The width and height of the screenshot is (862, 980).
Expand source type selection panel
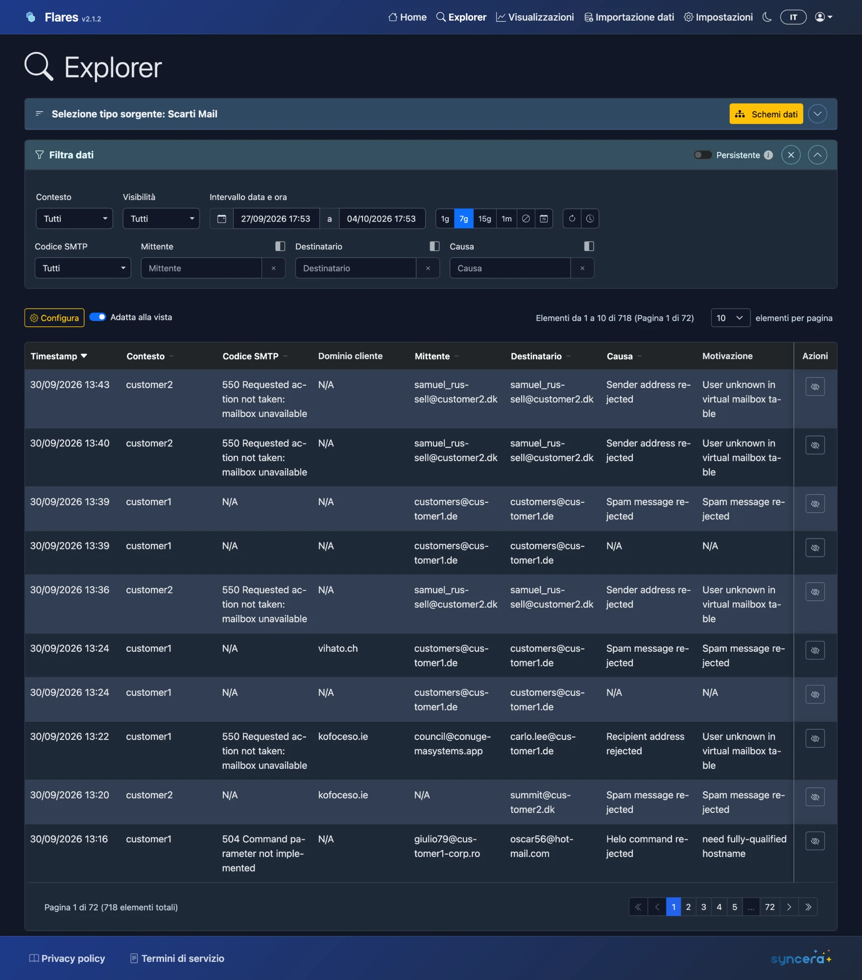click(x=817, y=114)
